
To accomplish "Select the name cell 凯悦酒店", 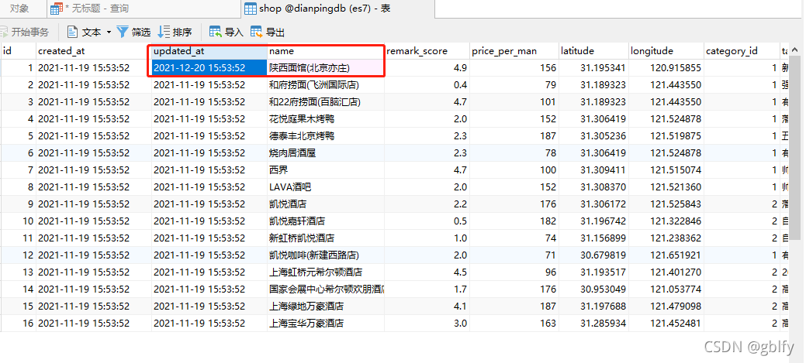I will tap(325, 204).
